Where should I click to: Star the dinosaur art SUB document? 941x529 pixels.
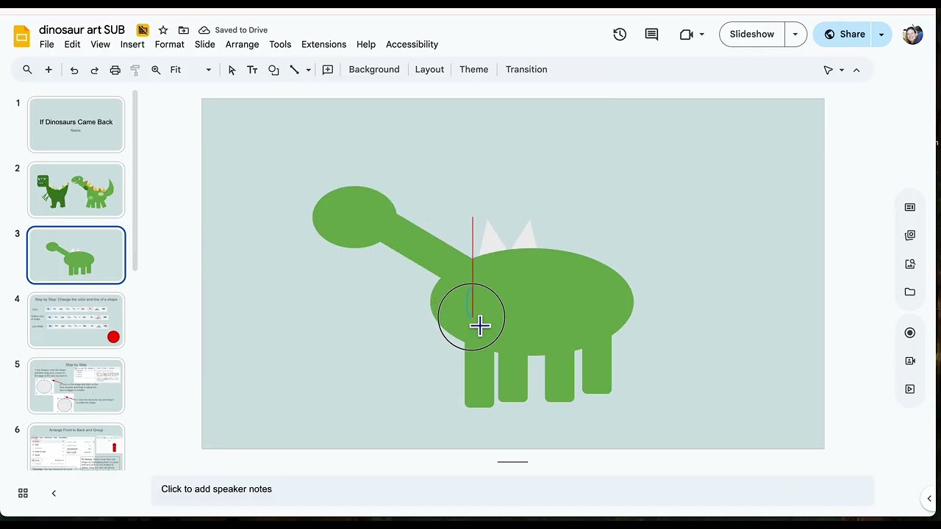click(163, 30)
